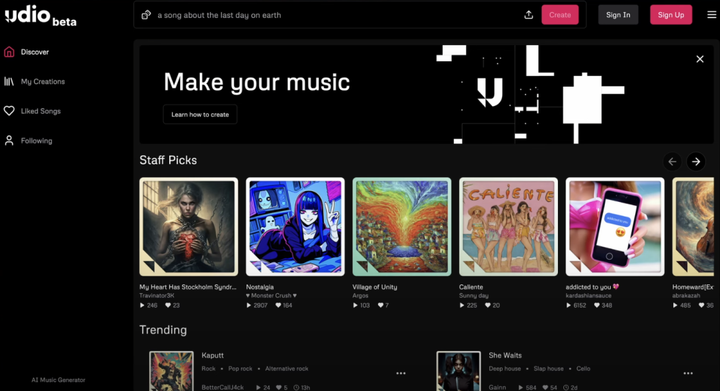Image resolution: width=720 pixels, height=391 pixels.
Task: Click Learn how to create button
Action: point(200,115)
